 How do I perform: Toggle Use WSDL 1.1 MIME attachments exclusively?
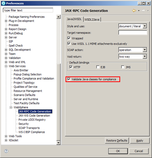(69, 44)
